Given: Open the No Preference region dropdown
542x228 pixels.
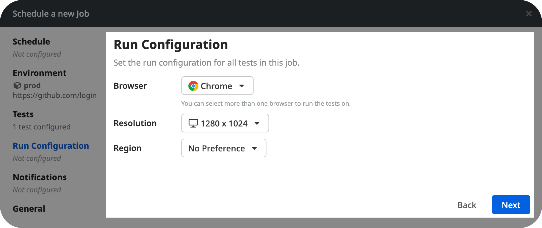Looking at the screenshot, I should click(x=224, y=148).
